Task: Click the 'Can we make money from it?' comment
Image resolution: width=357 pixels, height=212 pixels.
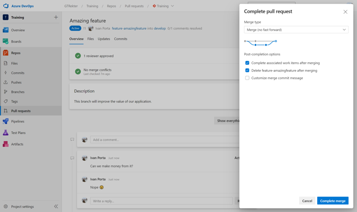Action: [112, 166]
